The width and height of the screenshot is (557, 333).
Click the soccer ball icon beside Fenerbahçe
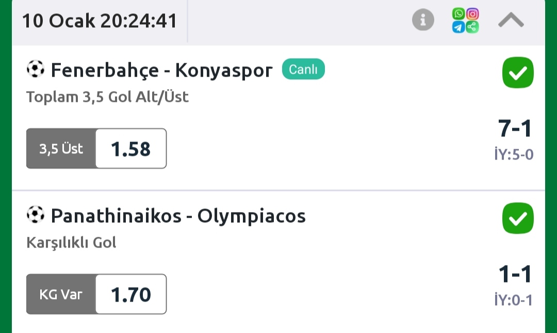click(x=36, y=69)
